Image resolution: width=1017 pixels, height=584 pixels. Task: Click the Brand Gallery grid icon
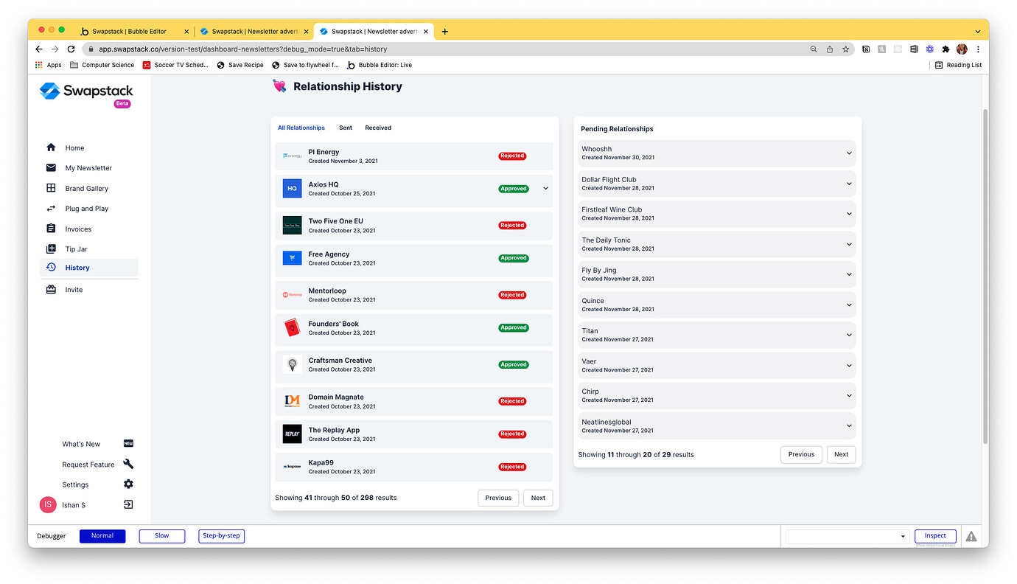pyautogui.click(x=52, y=188)
